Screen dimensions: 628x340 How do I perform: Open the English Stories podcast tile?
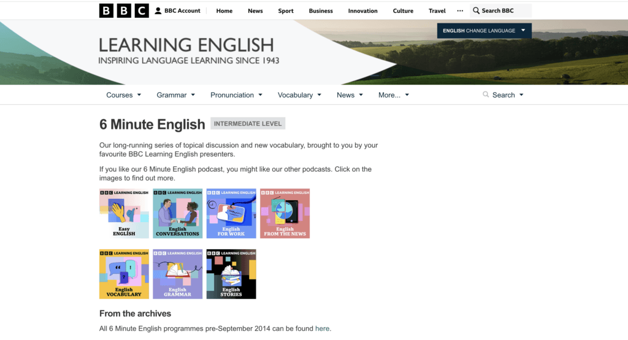click(231, 274)
